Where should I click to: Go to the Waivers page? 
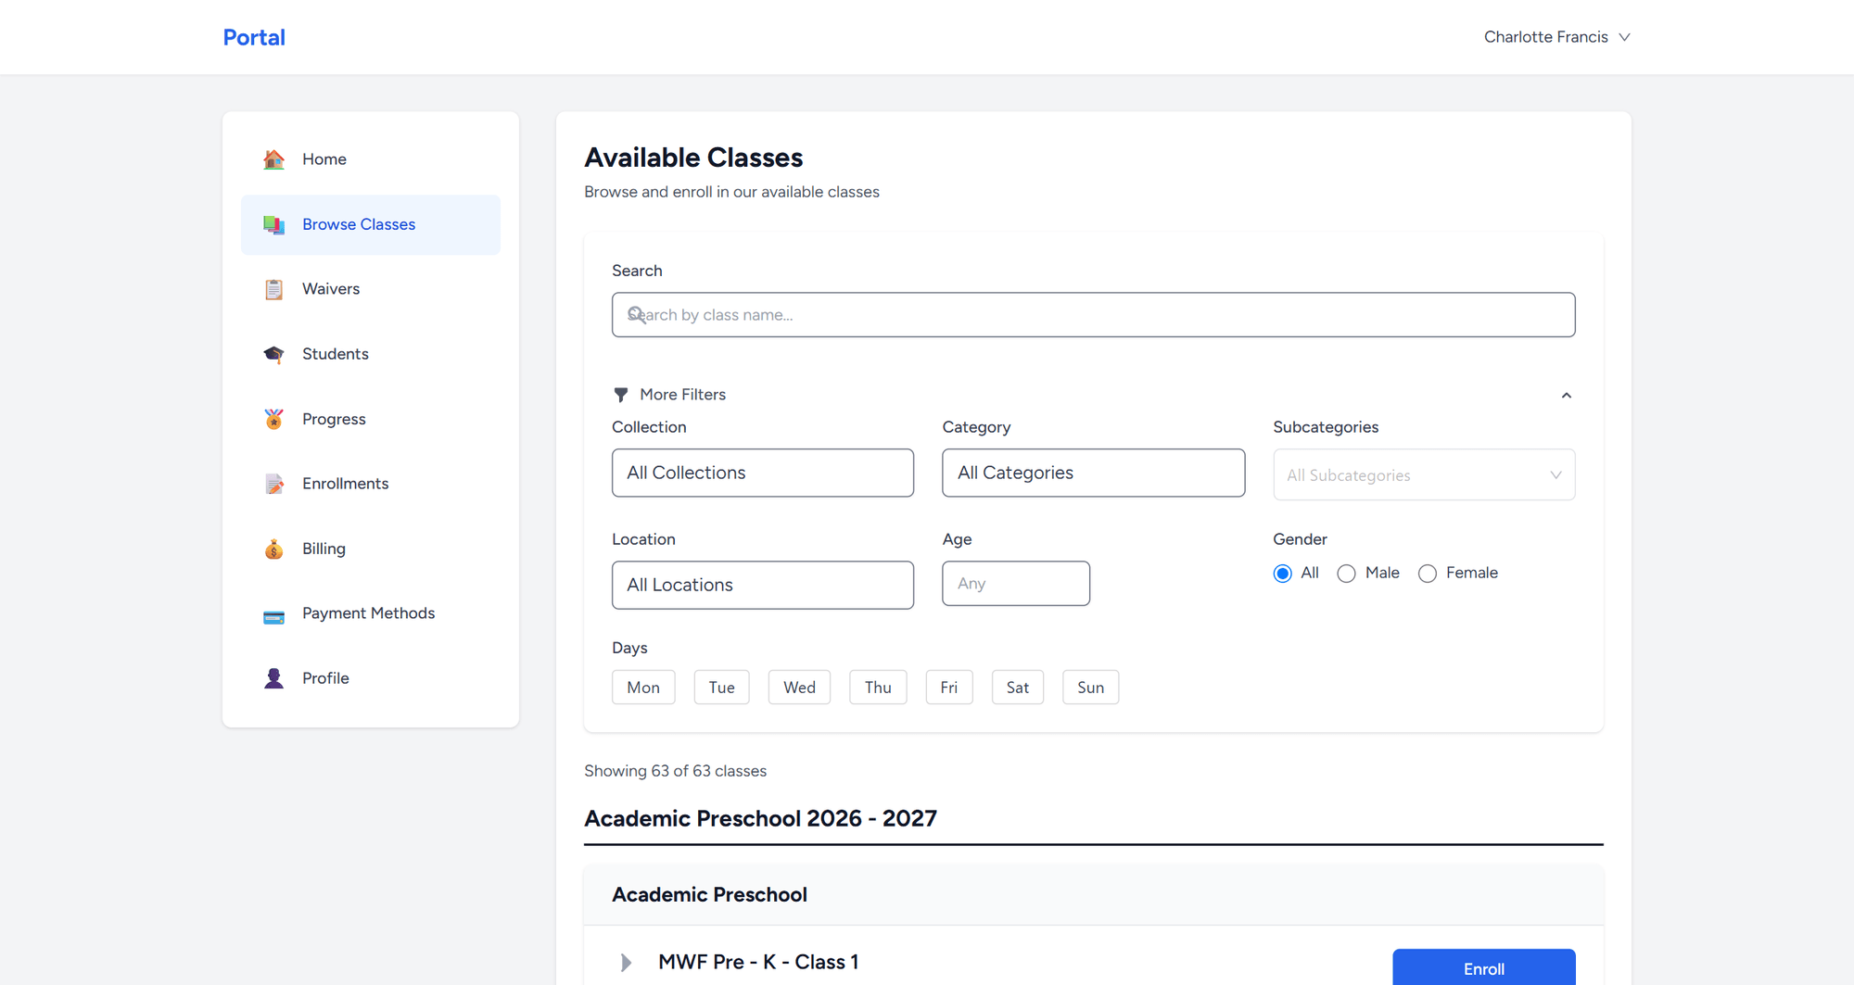pyautogui.click(x=371, y=289)
